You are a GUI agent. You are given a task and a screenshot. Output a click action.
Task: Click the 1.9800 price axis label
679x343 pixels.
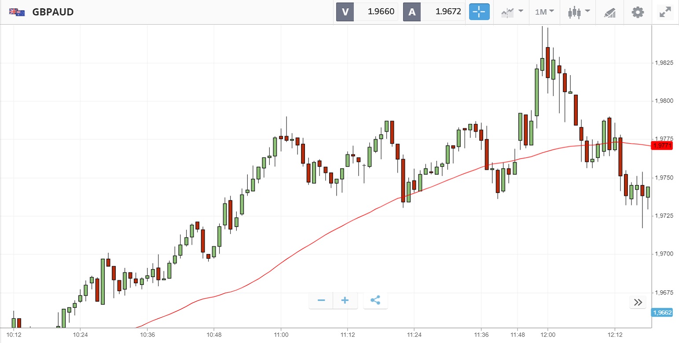click(664, 101)
